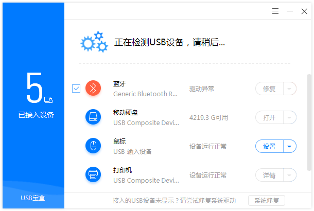
Task: Click the USB 输入设备 description
Action: [x=132, y=151]
